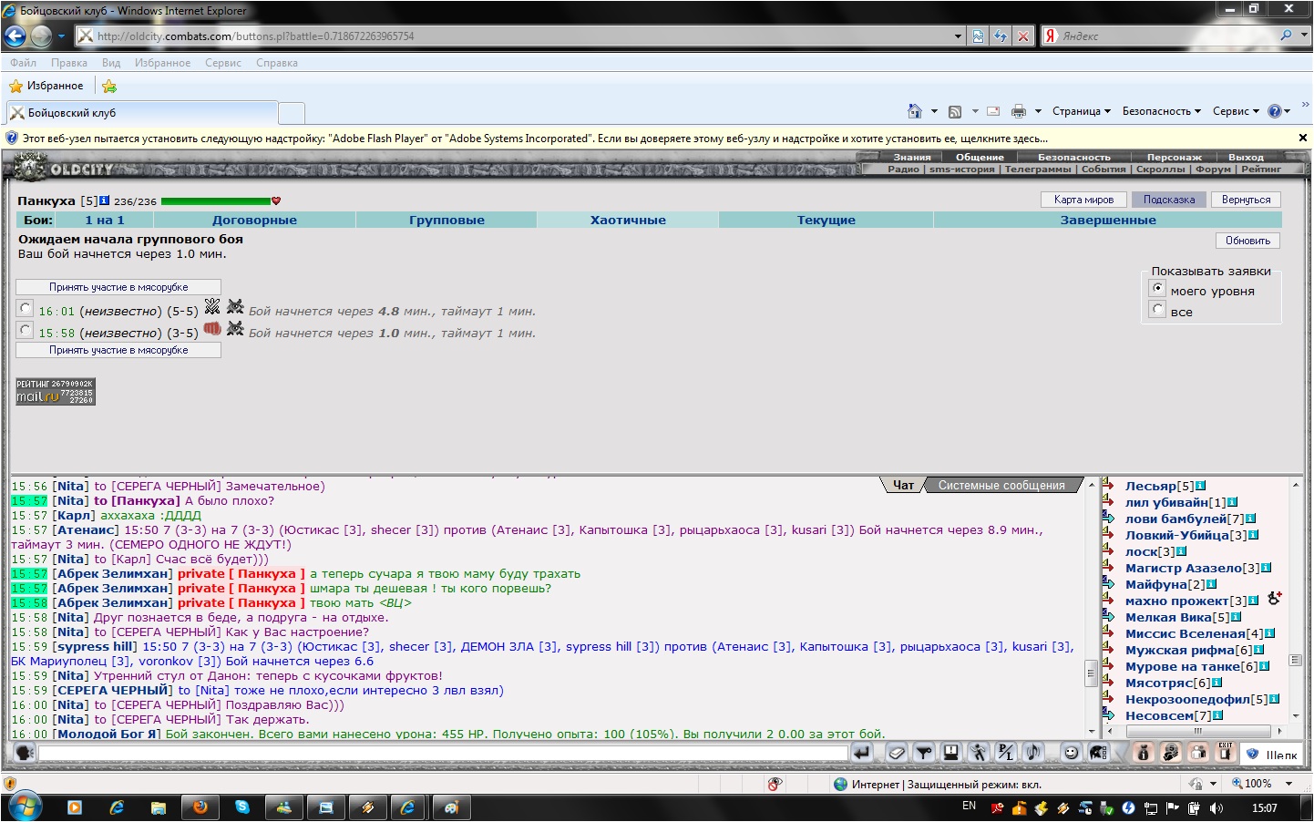Click the floppy disk save icon
The image size is (1314, 822).
click(951, 753)
